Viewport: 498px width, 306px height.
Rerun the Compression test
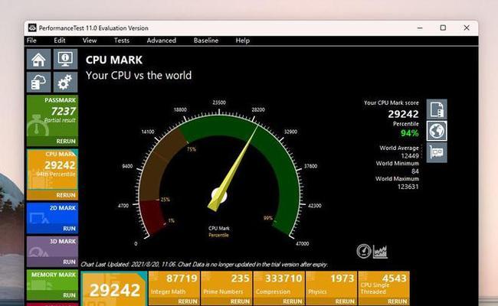pos(293,301)
